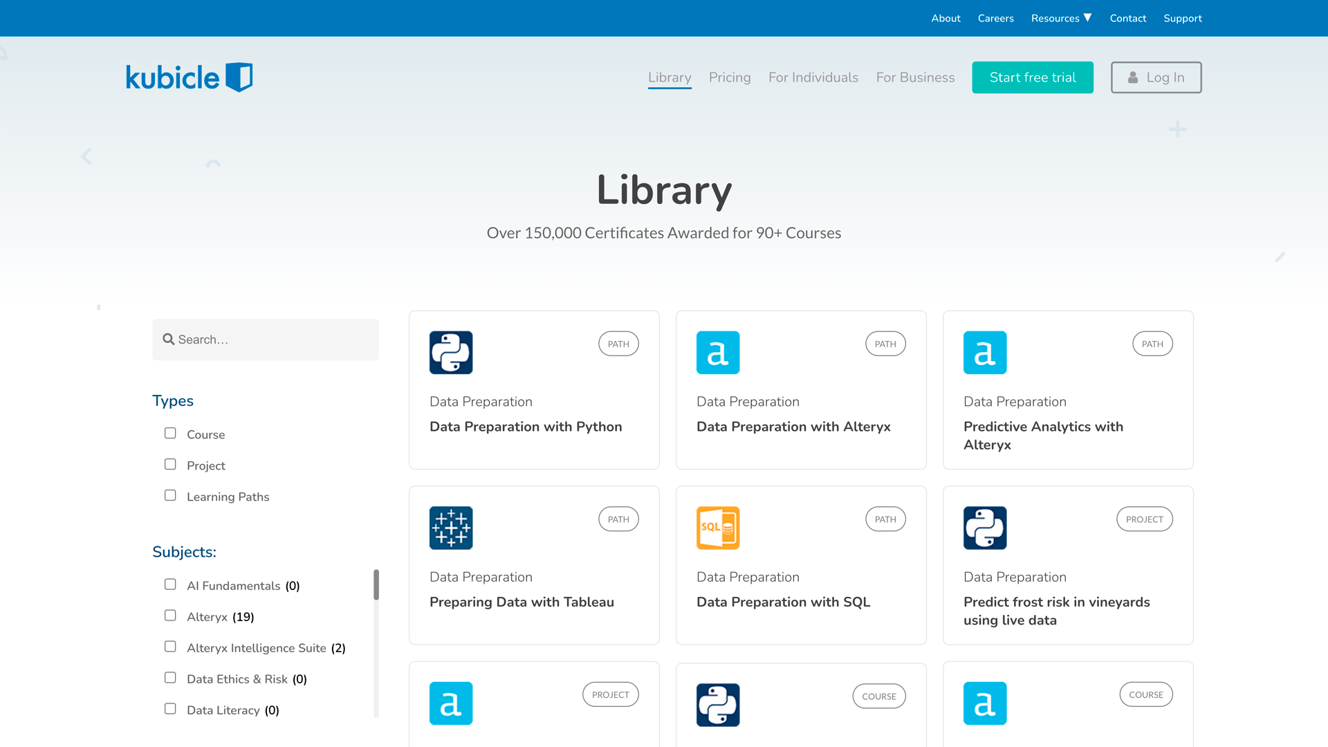Click user icon in Log In button
The image size is (1328, 747).
click(1133, 77)
